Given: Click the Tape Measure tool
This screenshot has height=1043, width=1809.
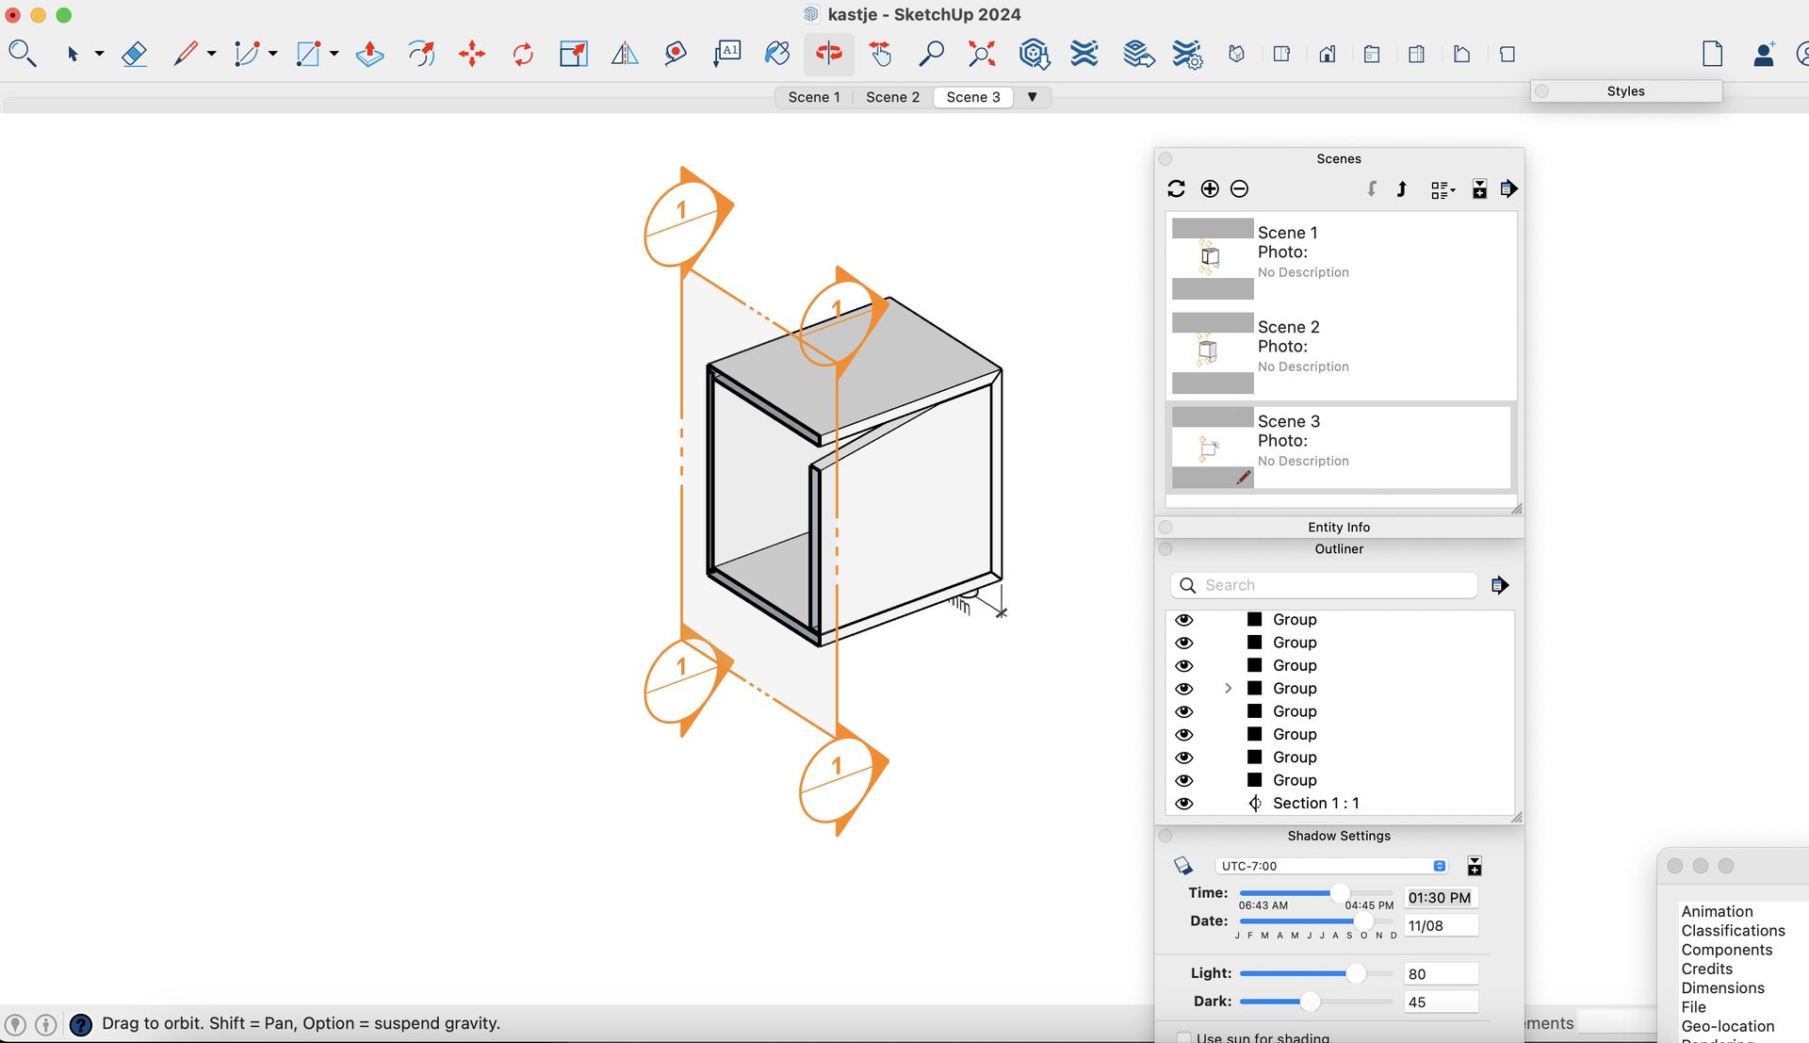Looking at the screenshot, I should click(x=675, y=54).
